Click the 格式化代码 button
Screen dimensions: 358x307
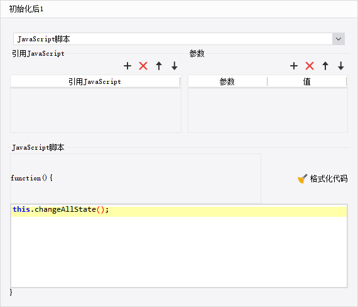(x=322, y=179)
